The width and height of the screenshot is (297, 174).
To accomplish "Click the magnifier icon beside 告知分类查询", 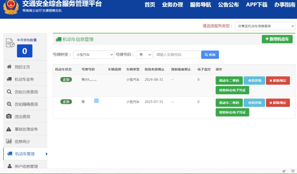I will click(9, 92).
